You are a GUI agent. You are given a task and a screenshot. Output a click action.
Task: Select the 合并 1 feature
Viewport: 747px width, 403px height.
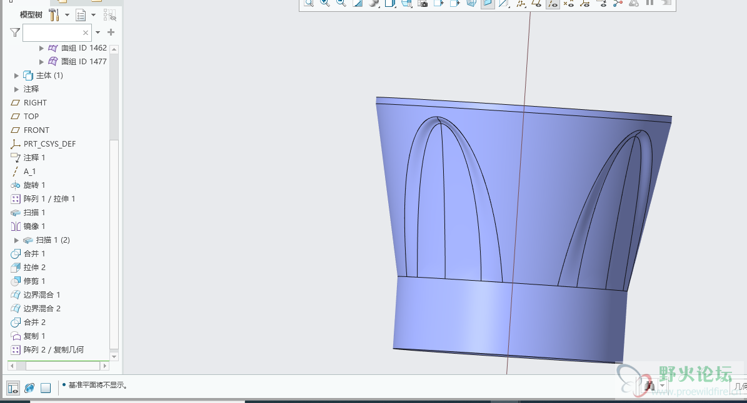[x=28, y=254]
